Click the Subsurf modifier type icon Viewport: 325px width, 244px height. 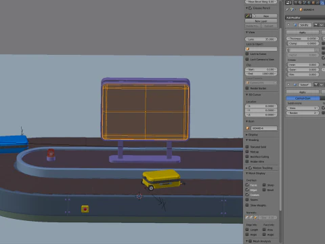tap(295, 85)
